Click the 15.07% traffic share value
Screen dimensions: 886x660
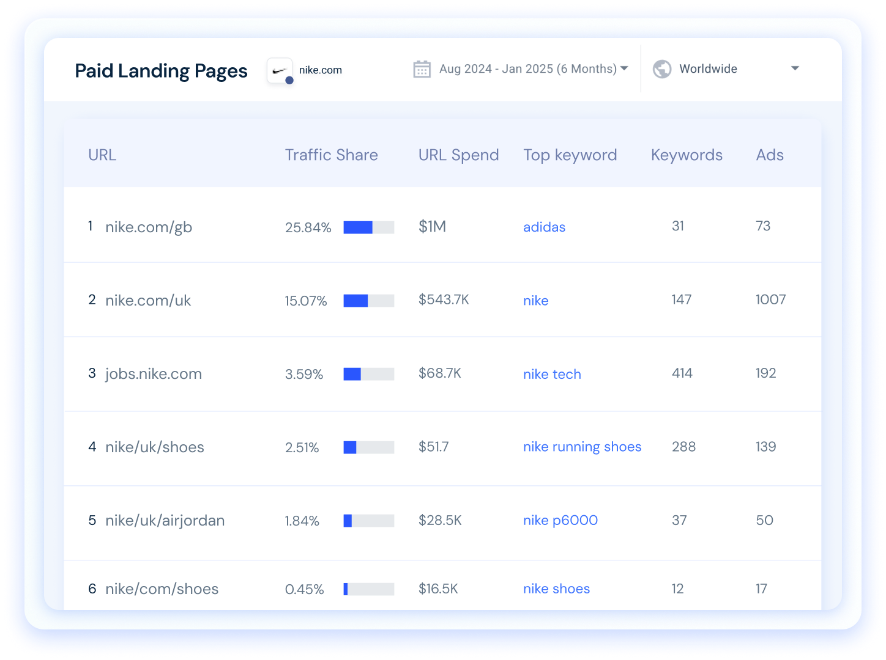(306, 301)
